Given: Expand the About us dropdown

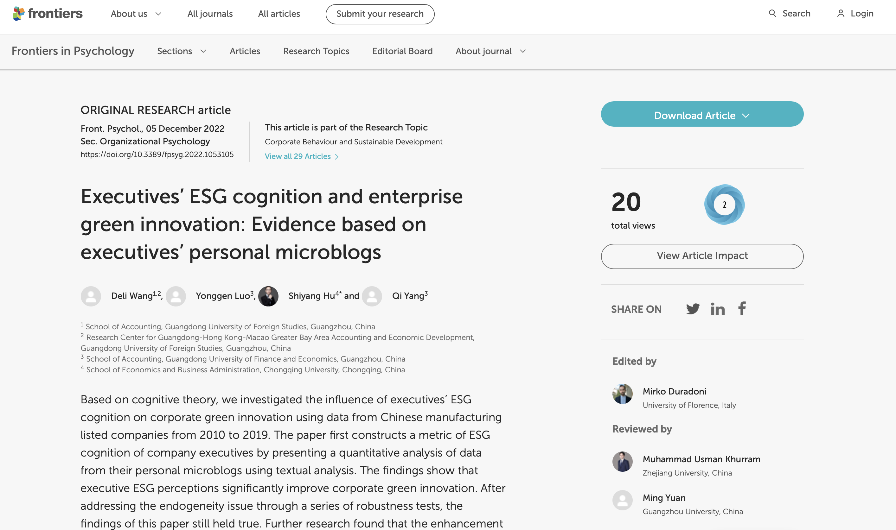Looking at the screenshot, I should point(136,14).
